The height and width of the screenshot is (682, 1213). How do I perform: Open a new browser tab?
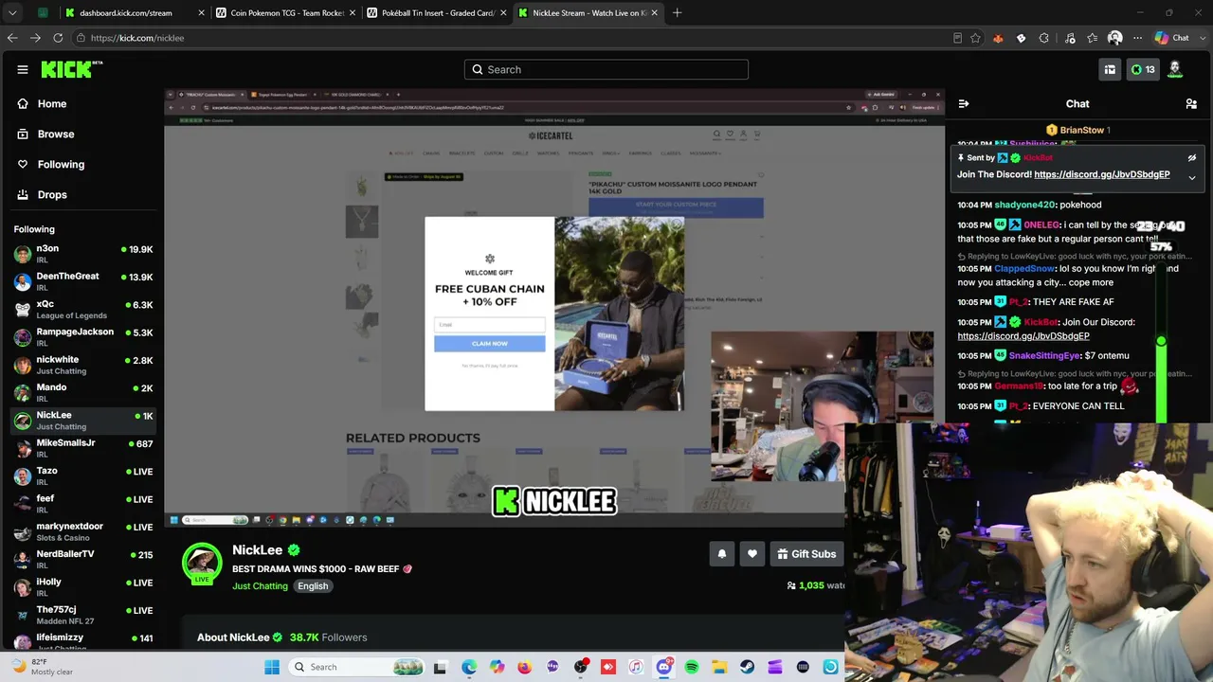point(677,13)
